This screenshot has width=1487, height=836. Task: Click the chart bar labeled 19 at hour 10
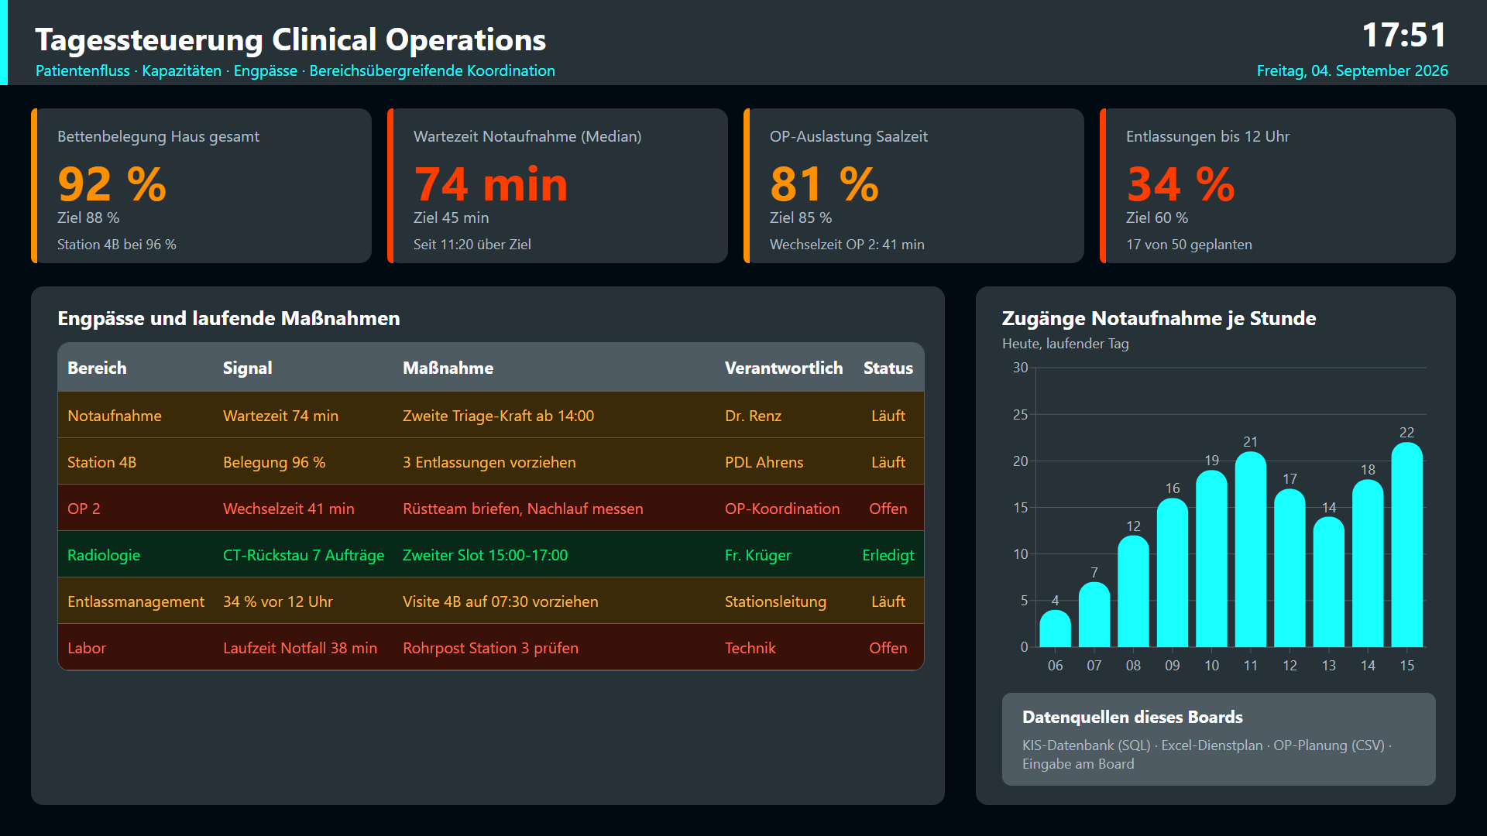click(1211, 559)
